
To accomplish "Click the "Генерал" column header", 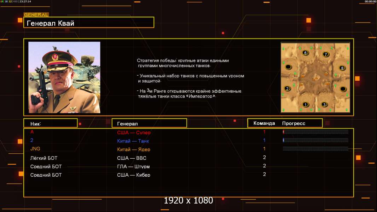I will pyautogui.click(x=149, y=123).
